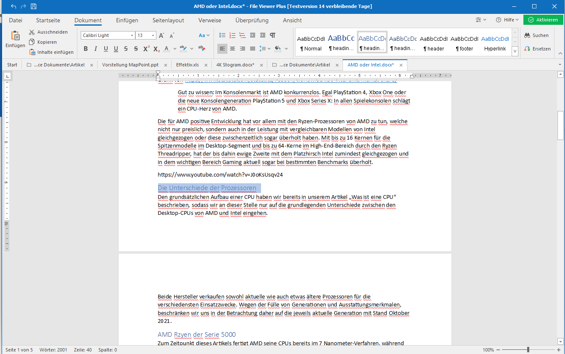This screenshot has height=354, width=565.
Task: Expand the styles gallery list
Action: [515, 51]
